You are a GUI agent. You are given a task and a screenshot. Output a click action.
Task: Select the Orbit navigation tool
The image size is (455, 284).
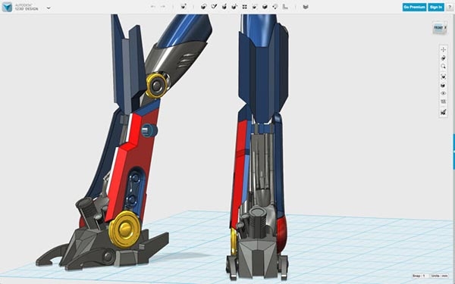pyautogui.click(x=443, y=58)
